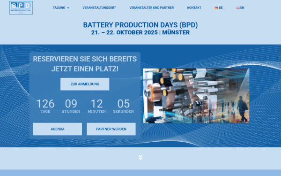Click the Partner werden button
Viewport: 281px width, 176px height.
click(x=111, y=129)
